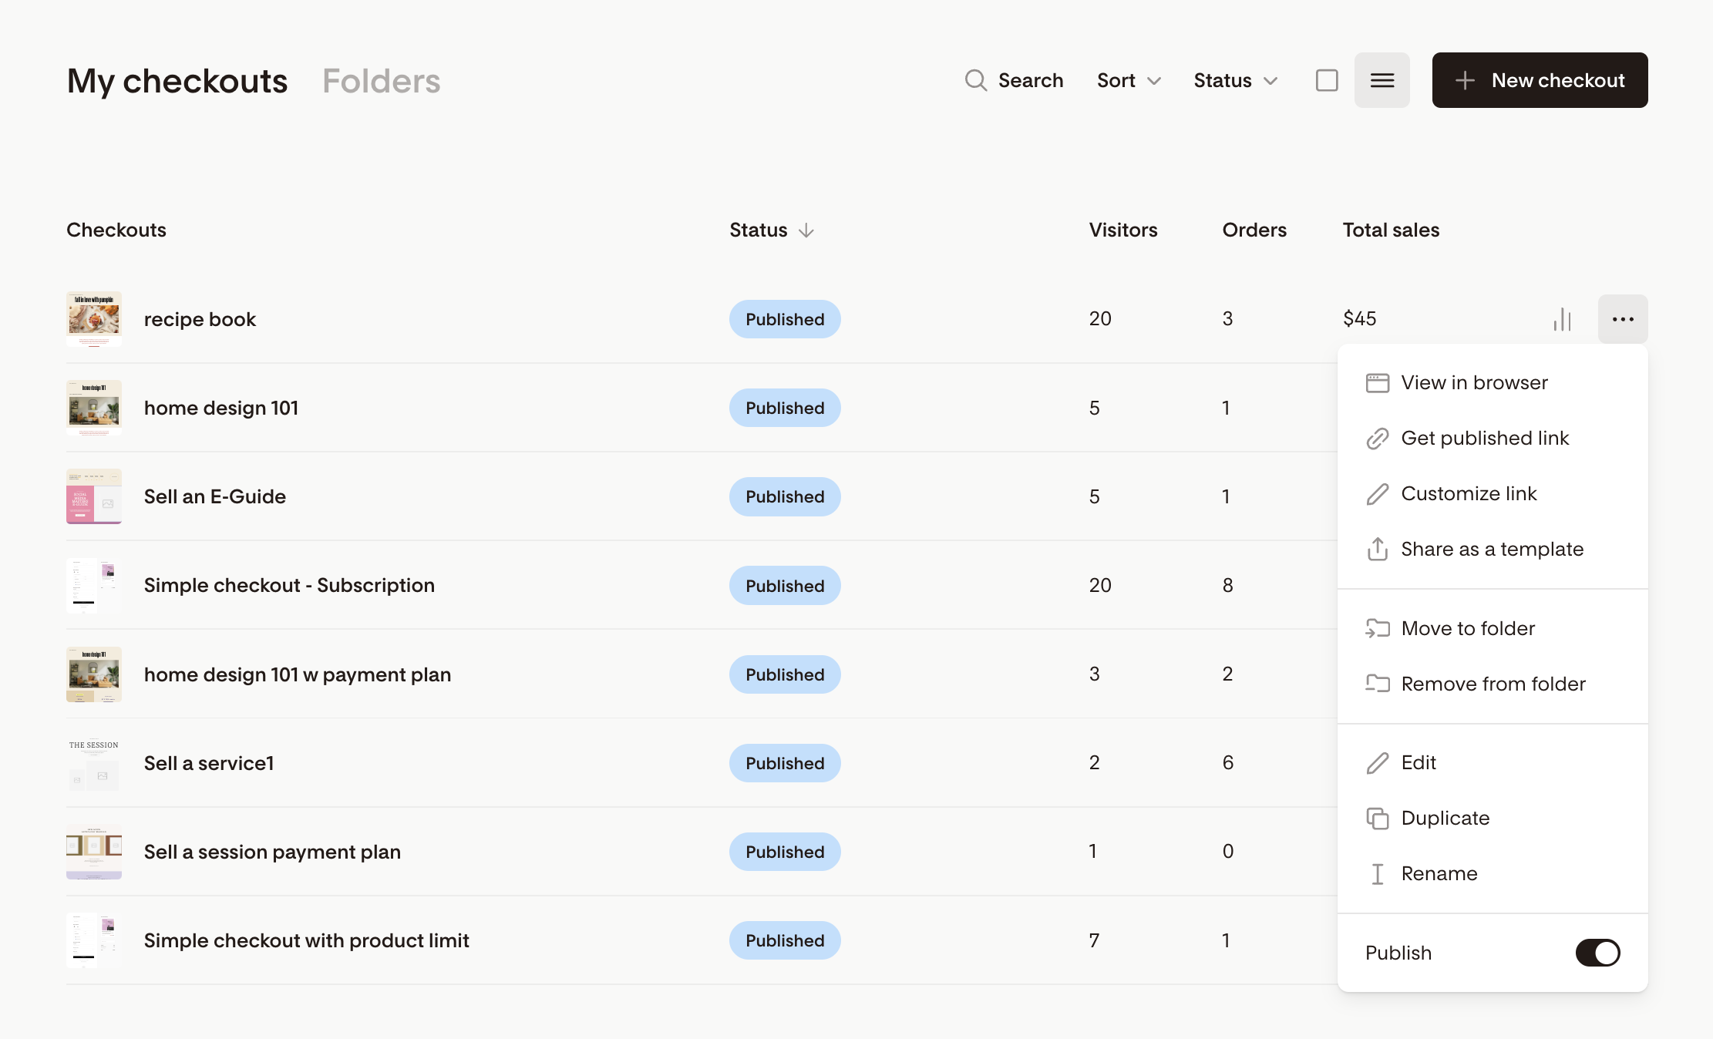
Task: Click the Sell an E-Guide thumbnail
Action: (93, 496)
